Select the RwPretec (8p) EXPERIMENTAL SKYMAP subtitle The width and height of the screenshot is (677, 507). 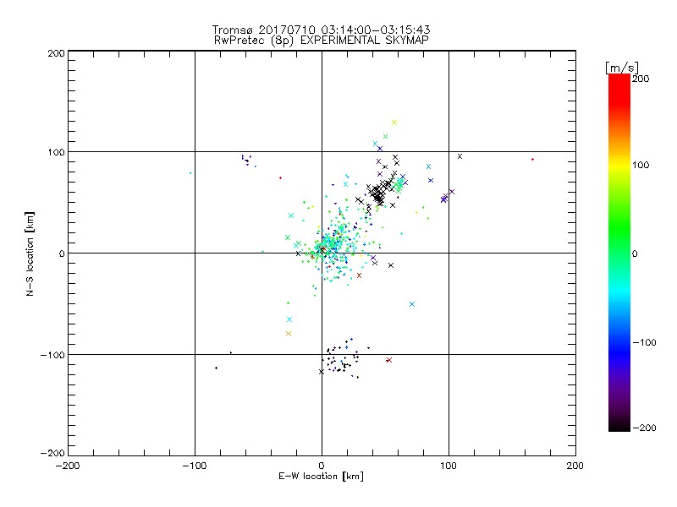point(322,40)
